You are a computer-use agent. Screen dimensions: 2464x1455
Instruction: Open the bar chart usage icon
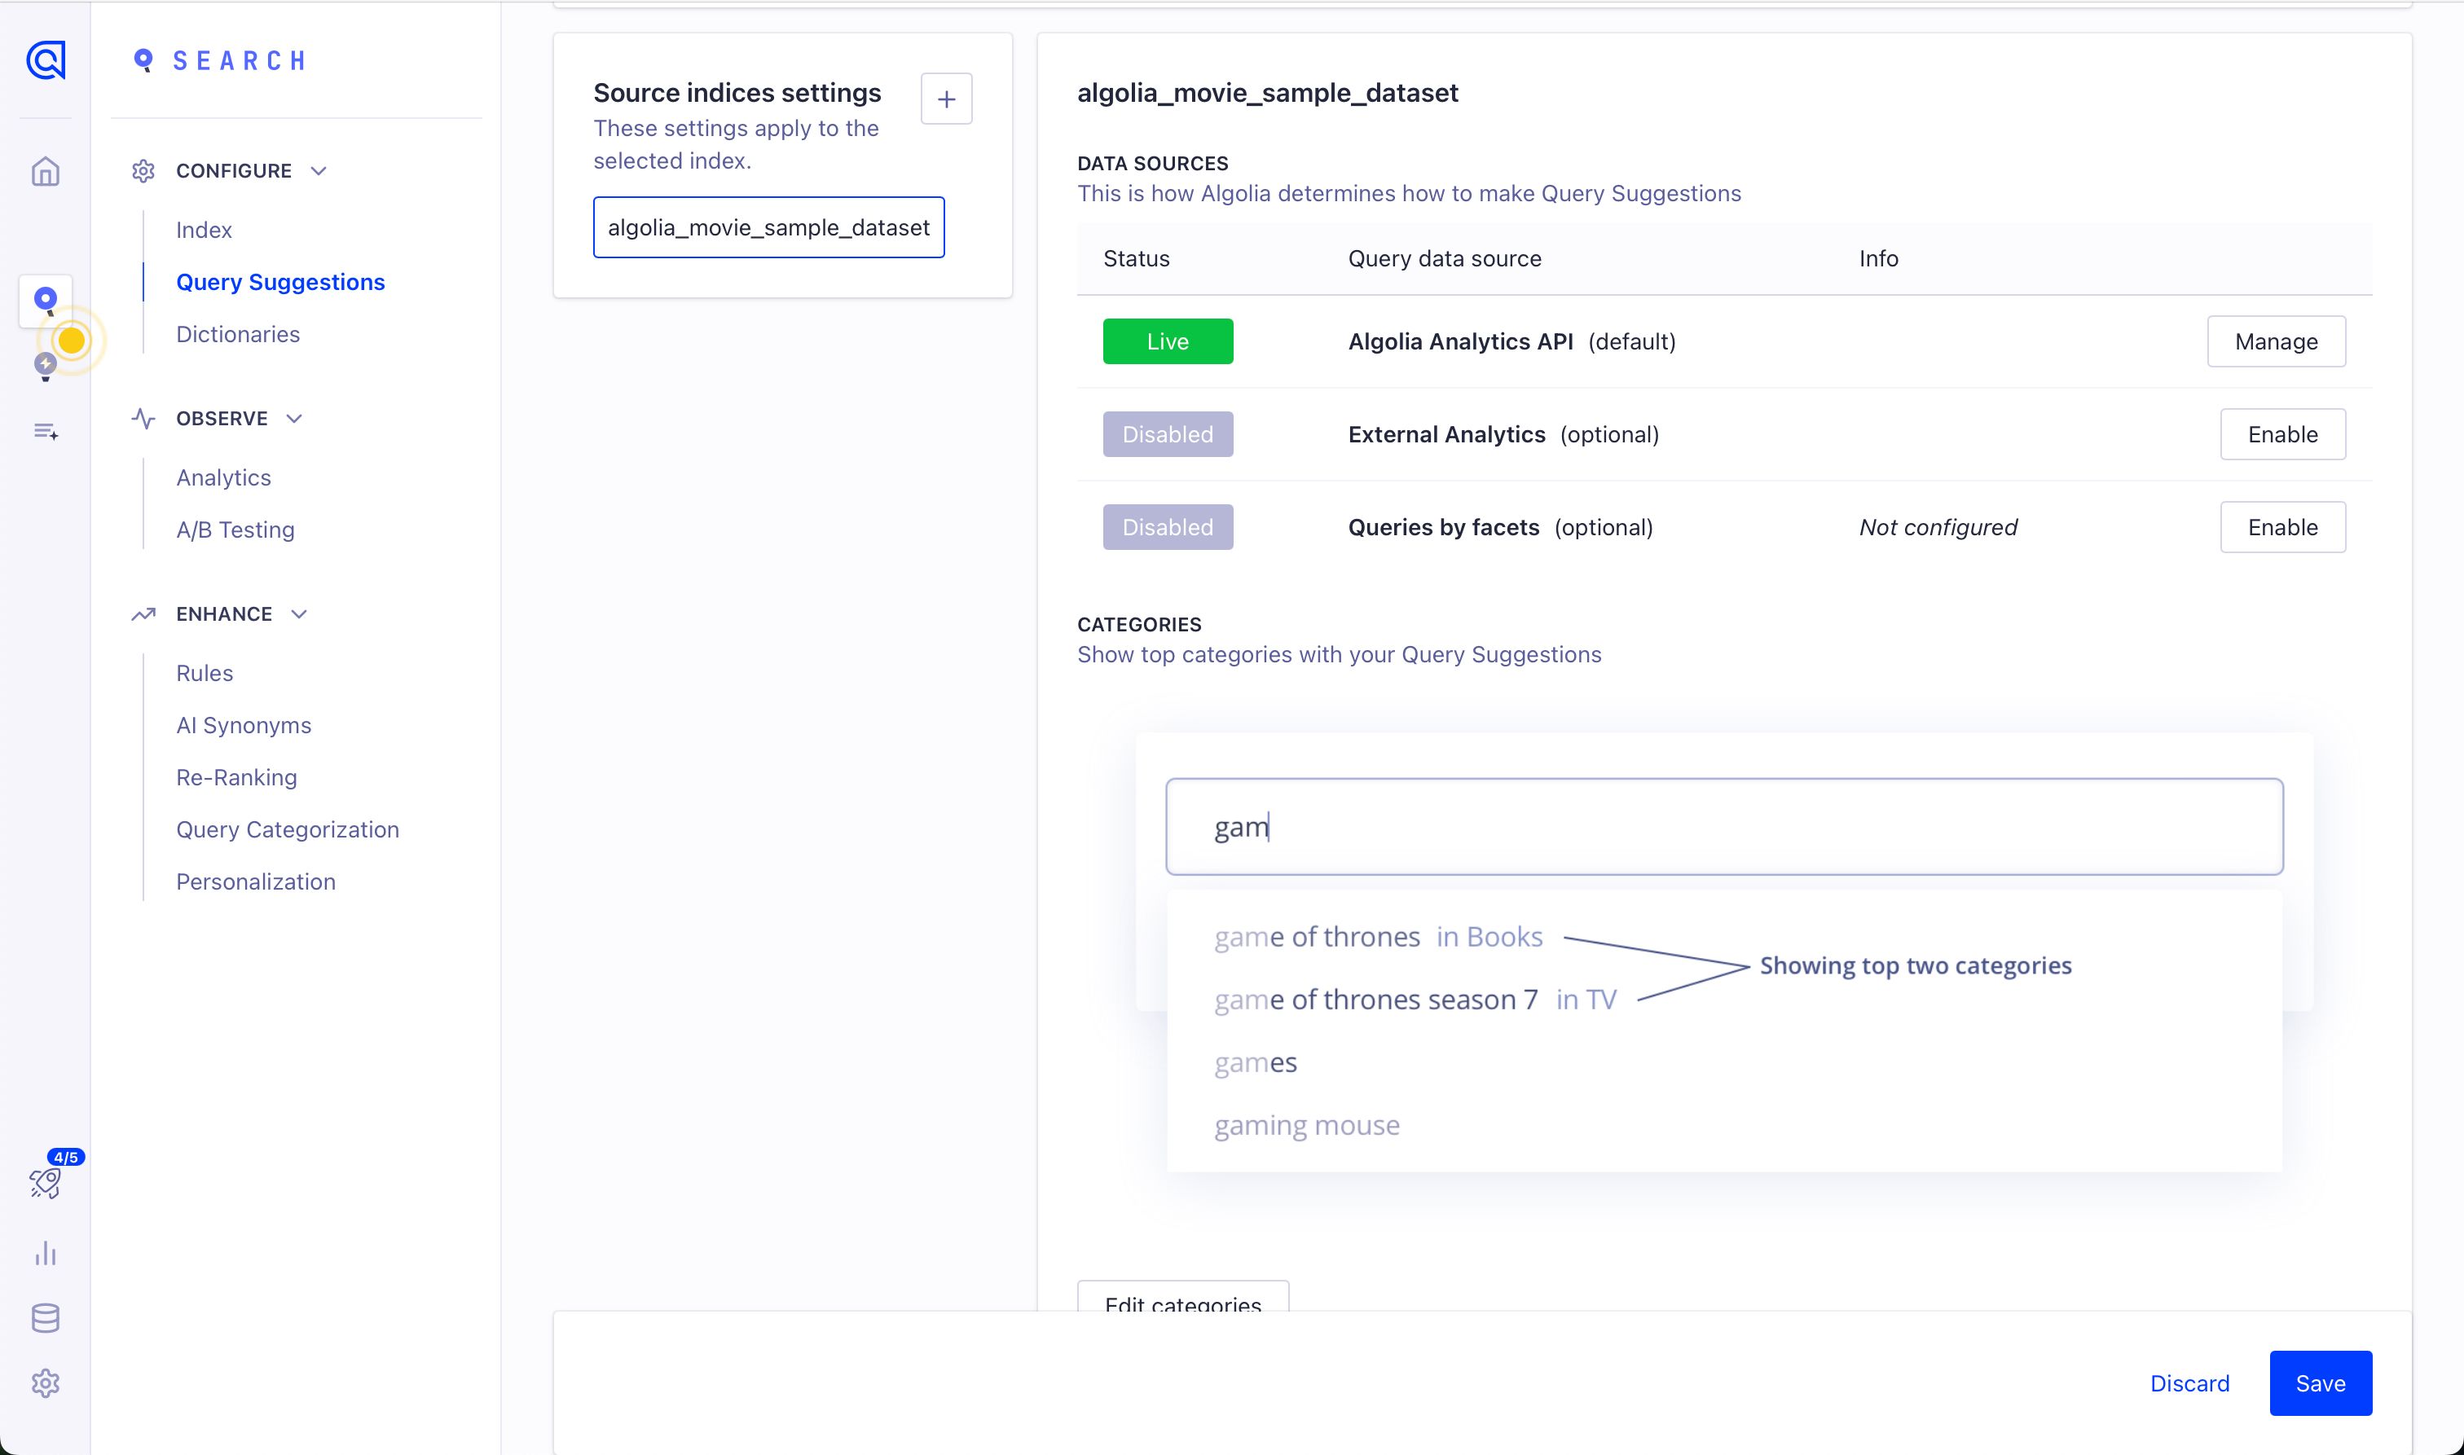pos(45,1253)
